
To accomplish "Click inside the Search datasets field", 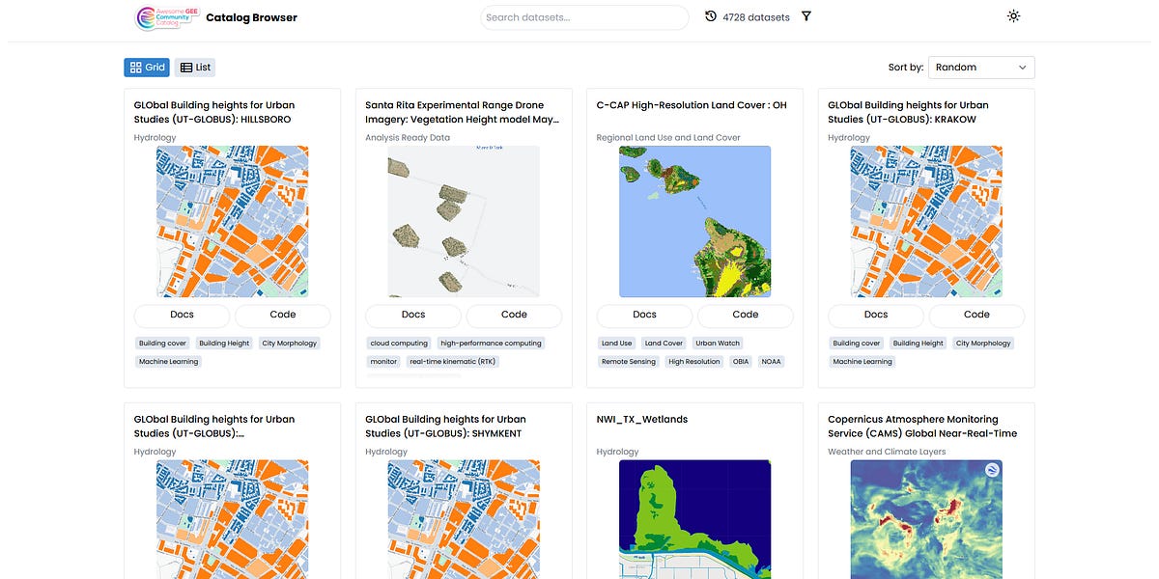I will click(x=583, y=17).
